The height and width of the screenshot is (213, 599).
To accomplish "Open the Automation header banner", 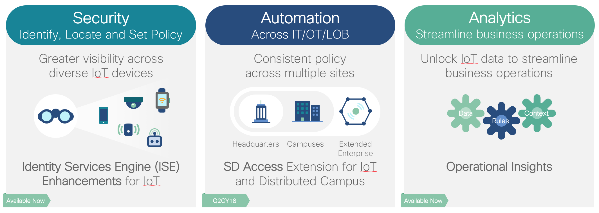I will click(x=300, y=25).
